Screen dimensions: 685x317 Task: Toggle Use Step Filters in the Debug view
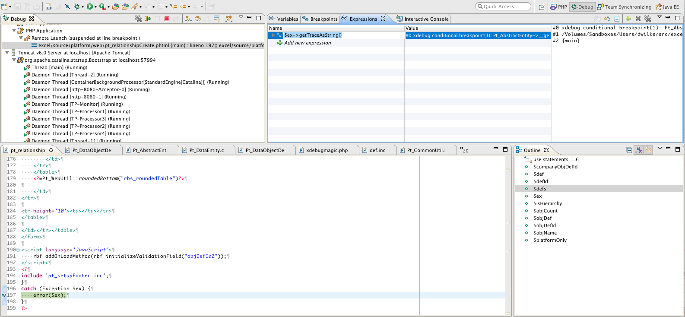pyautogui.click(x=229, y=19)
